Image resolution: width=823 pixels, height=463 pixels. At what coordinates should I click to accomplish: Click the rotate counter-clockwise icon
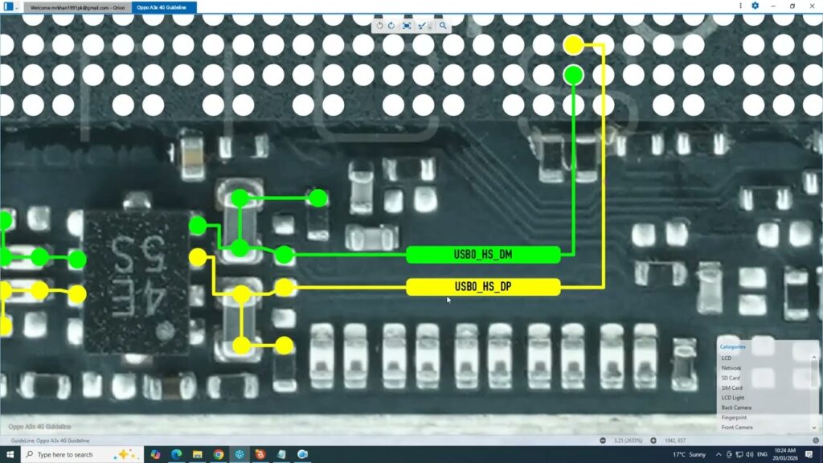point(379,26)
